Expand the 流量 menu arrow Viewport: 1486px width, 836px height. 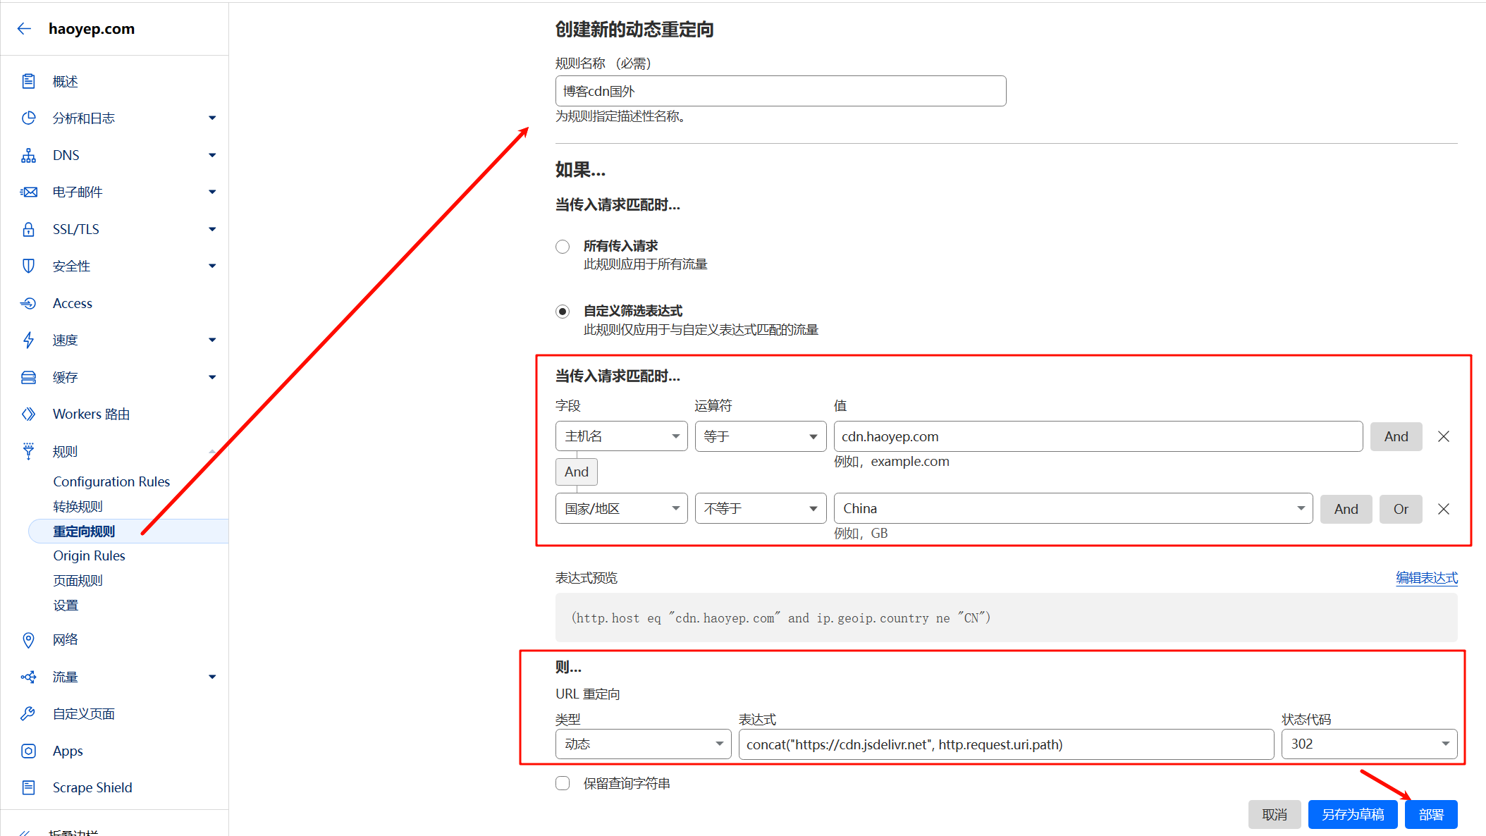[212, 677]
